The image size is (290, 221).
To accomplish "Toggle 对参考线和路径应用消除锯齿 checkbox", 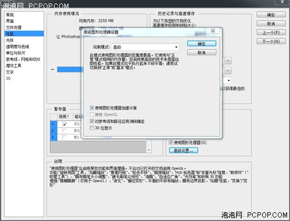I will [92, 121].
